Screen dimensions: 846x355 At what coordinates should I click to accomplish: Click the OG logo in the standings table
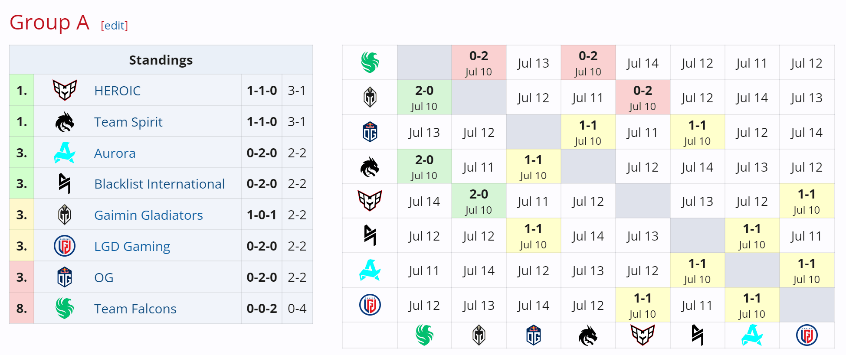pyautogui.click(x=64, y=277)
